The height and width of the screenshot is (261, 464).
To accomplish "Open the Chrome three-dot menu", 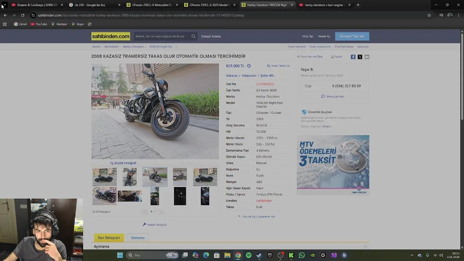I will [459, 15].
